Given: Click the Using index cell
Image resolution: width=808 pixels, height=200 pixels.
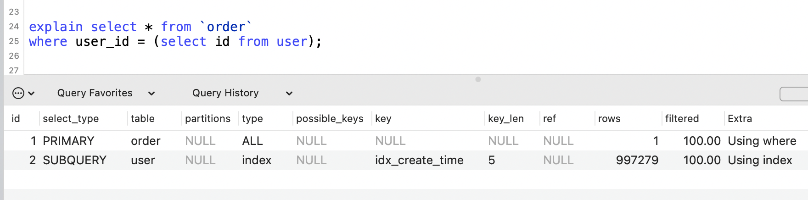Looking at the screenshot, I should pos(760,160).
